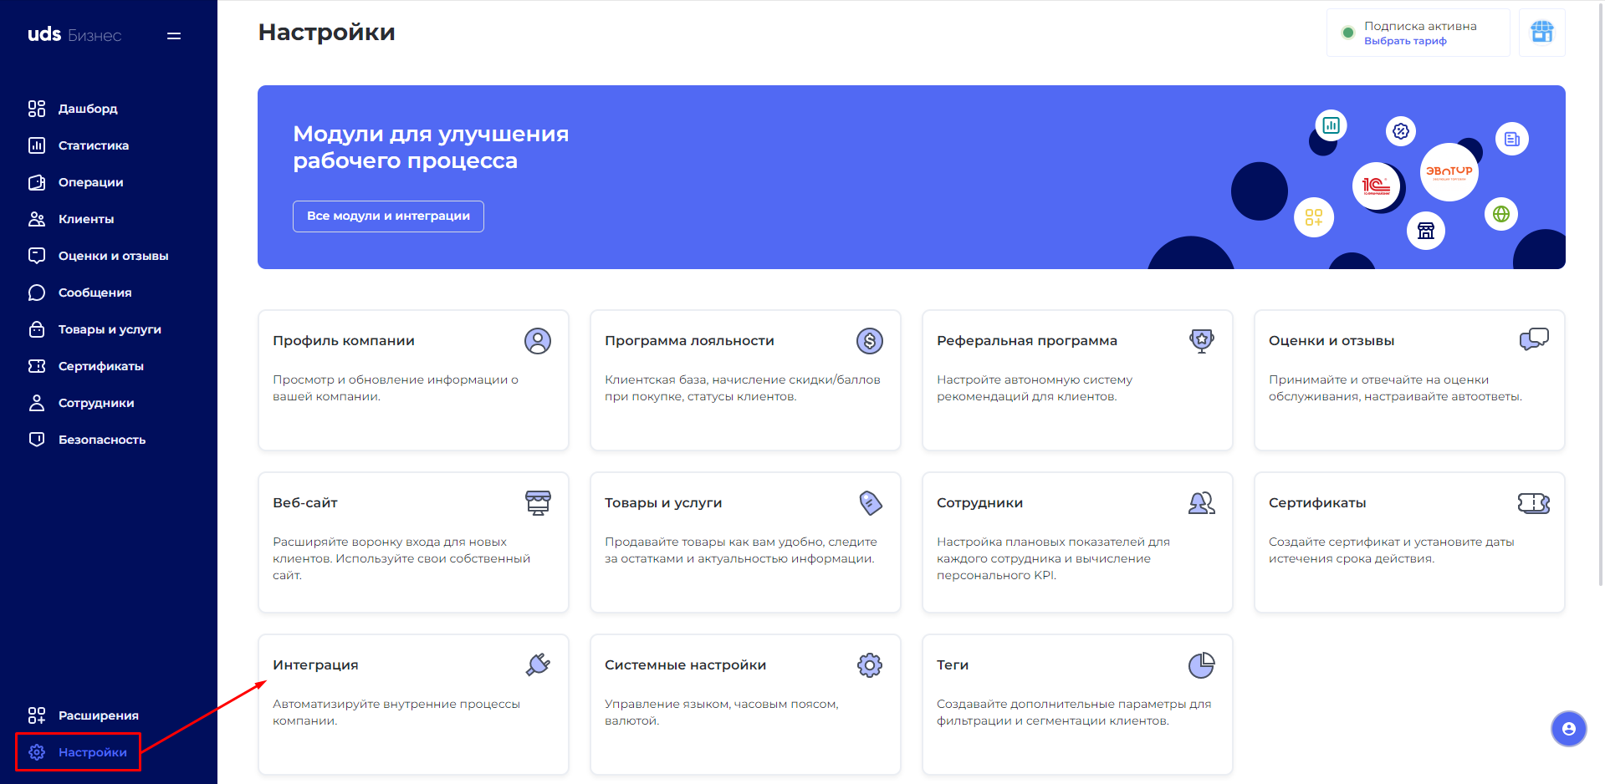Click the ticket icon on Сертификаты card
The height and width of the screenshot is (784, 1605).
click(1534, 503)
